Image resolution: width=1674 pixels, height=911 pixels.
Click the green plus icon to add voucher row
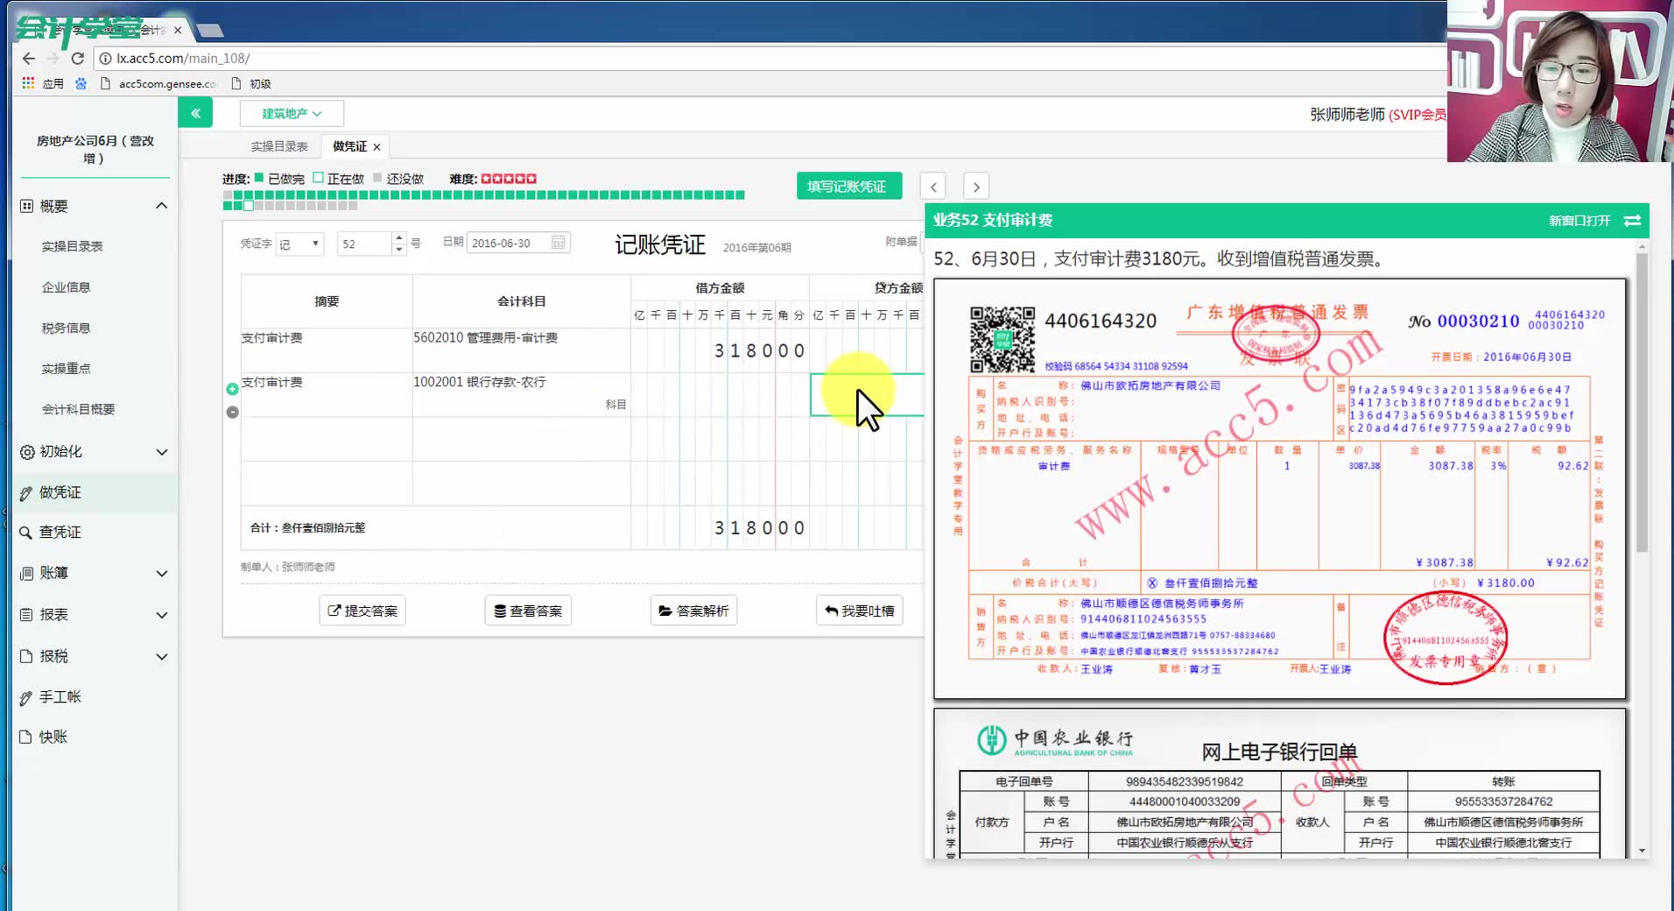coord(231,388)
